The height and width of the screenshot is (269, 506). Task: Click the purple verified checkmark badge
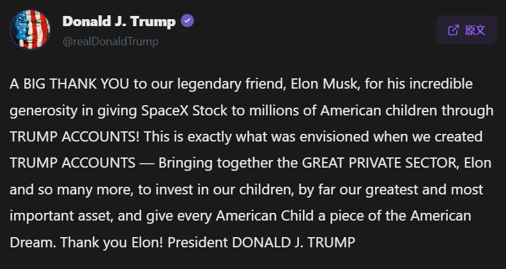187,21
